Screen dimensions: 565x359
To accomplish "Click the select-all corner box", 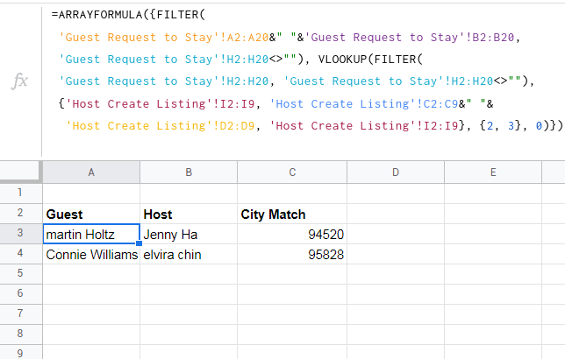I will [20, 172].
